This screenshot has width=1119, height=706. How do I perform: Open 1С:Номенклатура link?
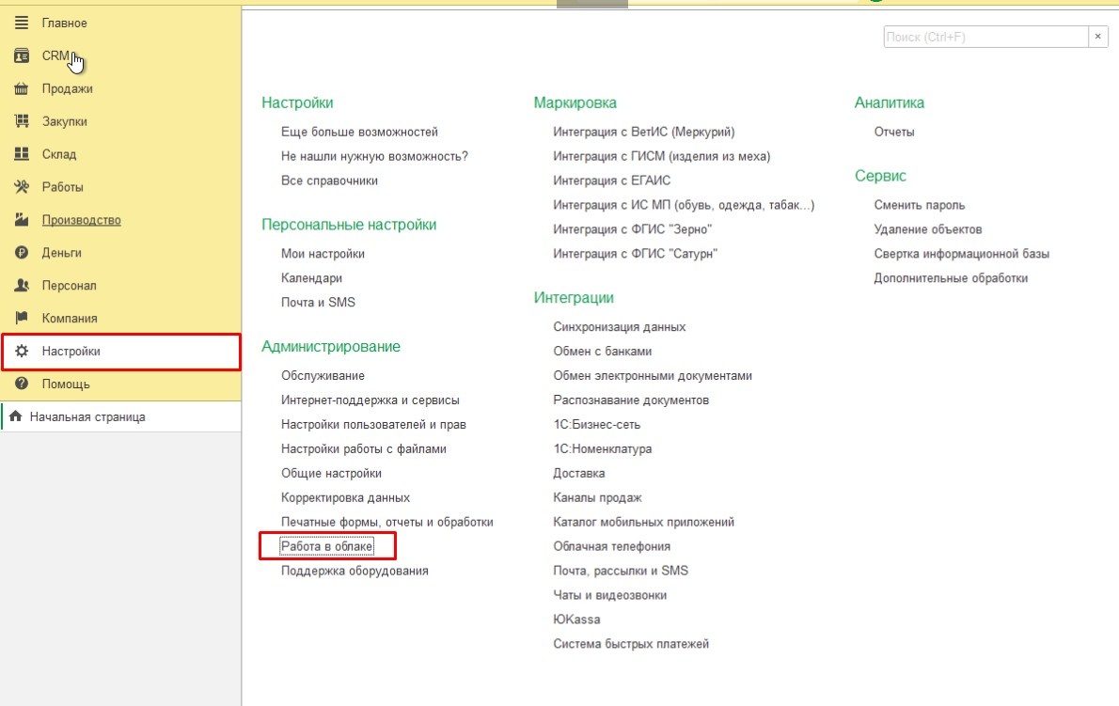coord(603,448)
